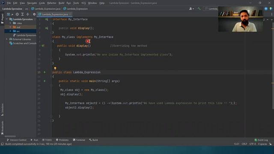
Task: Click run gutter arrow beside main method
Action: pyautogui.click(x=45, y=81)
